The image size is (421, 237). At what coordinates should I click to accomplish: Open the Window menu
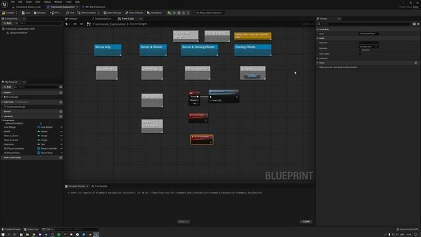[58, 2]
